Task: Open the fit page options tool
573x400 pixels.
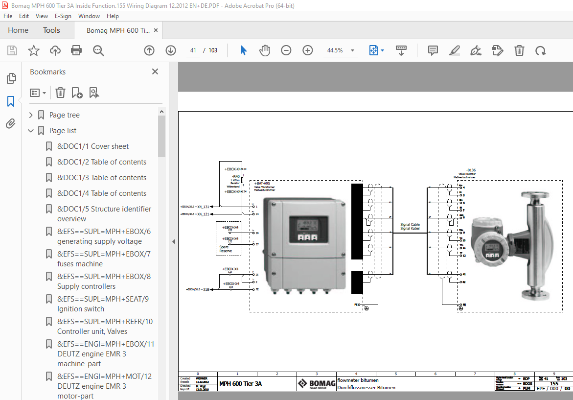Action: [x=374, y=50]
